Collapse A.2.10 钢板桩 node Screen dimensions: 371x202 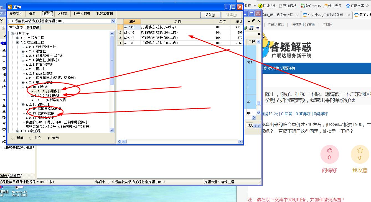point(23,87)
